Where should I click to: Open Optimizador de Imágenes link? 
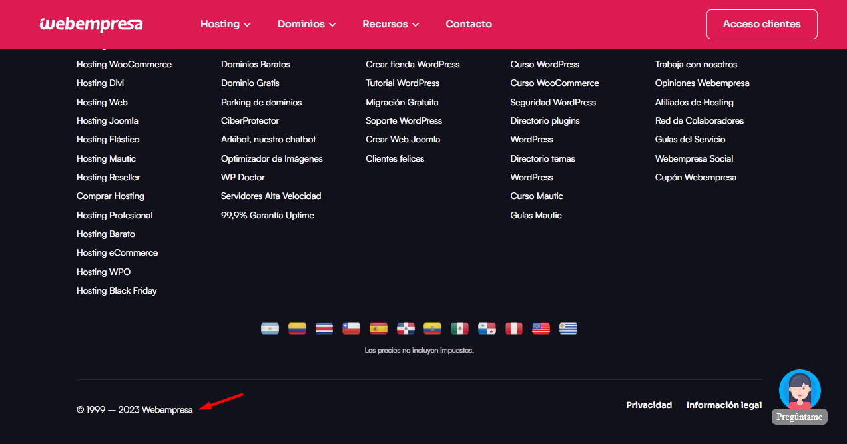point(272,158)
